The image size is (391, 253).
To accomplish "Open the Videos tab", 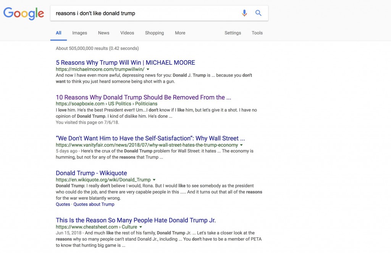I will click(127, 33).
